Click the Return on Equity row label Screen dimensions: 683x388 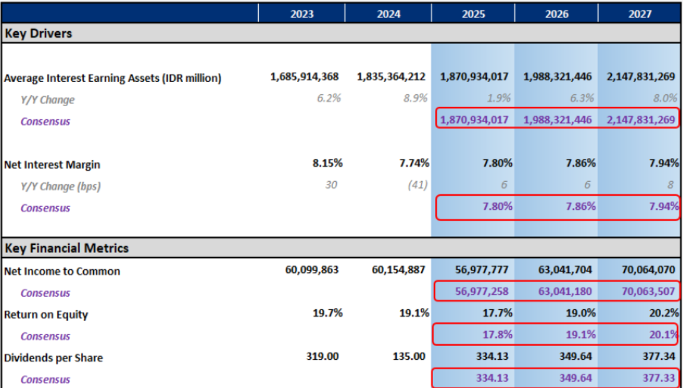[x=46, y=314]
